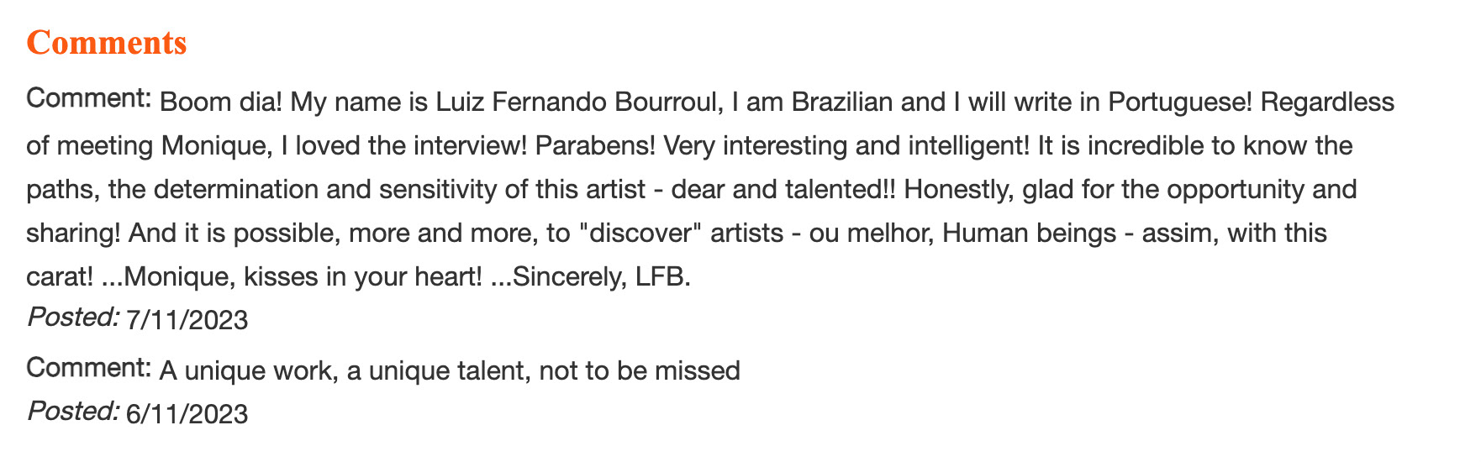Click the orange Comments heading
Viewport: 1481px width, 462px height.
107,42
